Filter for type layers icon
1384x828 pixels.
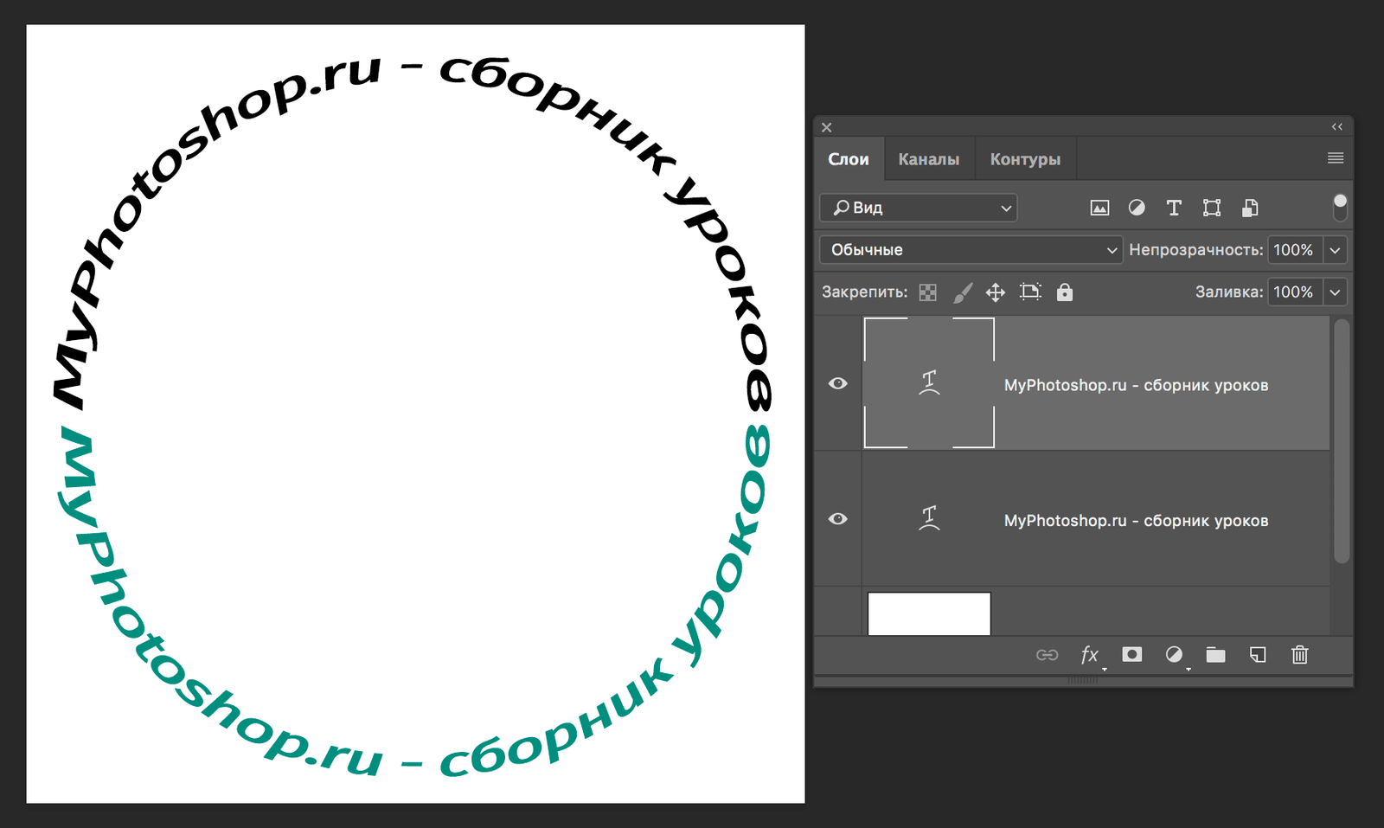click(x=1174, y=208)
